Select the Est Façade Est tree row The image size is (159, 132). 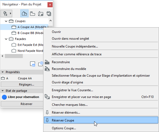[x=22, y=45]
